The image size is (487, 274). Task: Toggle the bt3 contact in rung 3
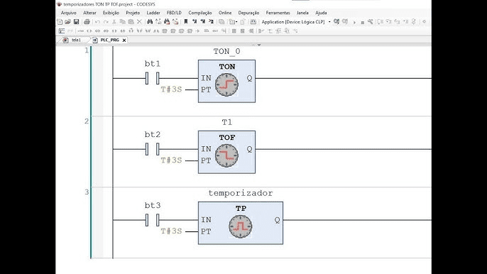click(x=152, y=220)
